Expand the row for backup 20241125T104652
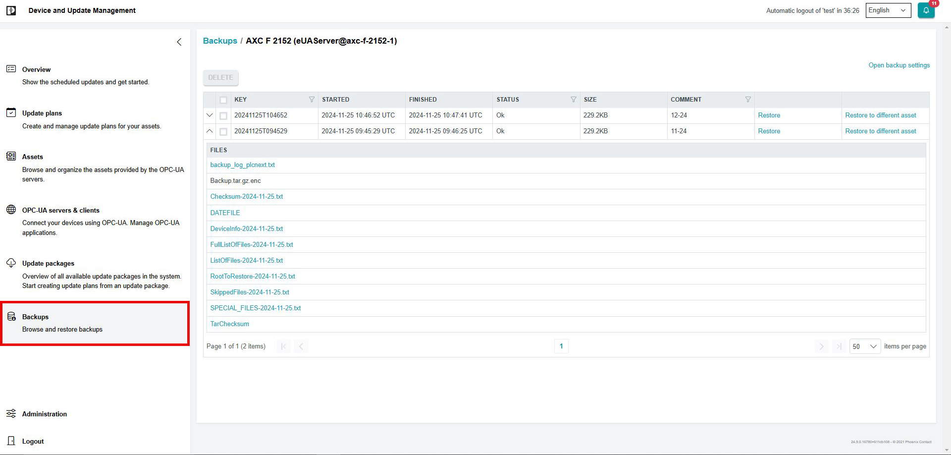This screenshot has width=951, height=455. point(210,115)
